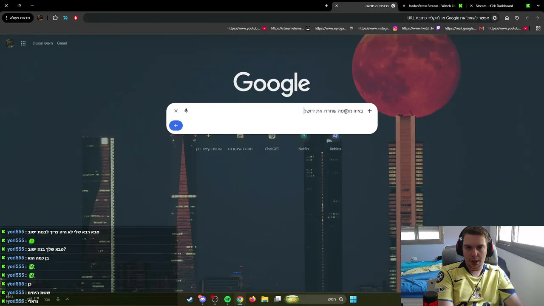
Task: Expand the system tray hidden icons chevron
Action: point(67,299)
